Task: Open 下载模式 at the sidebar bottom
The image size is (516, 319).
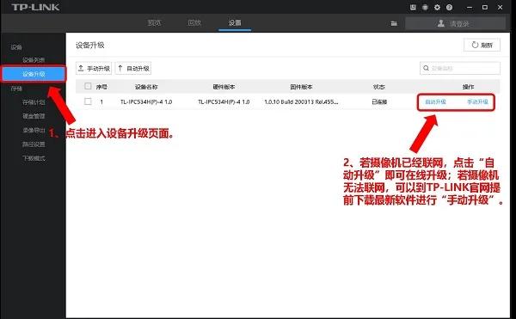Action: [34, 158]
